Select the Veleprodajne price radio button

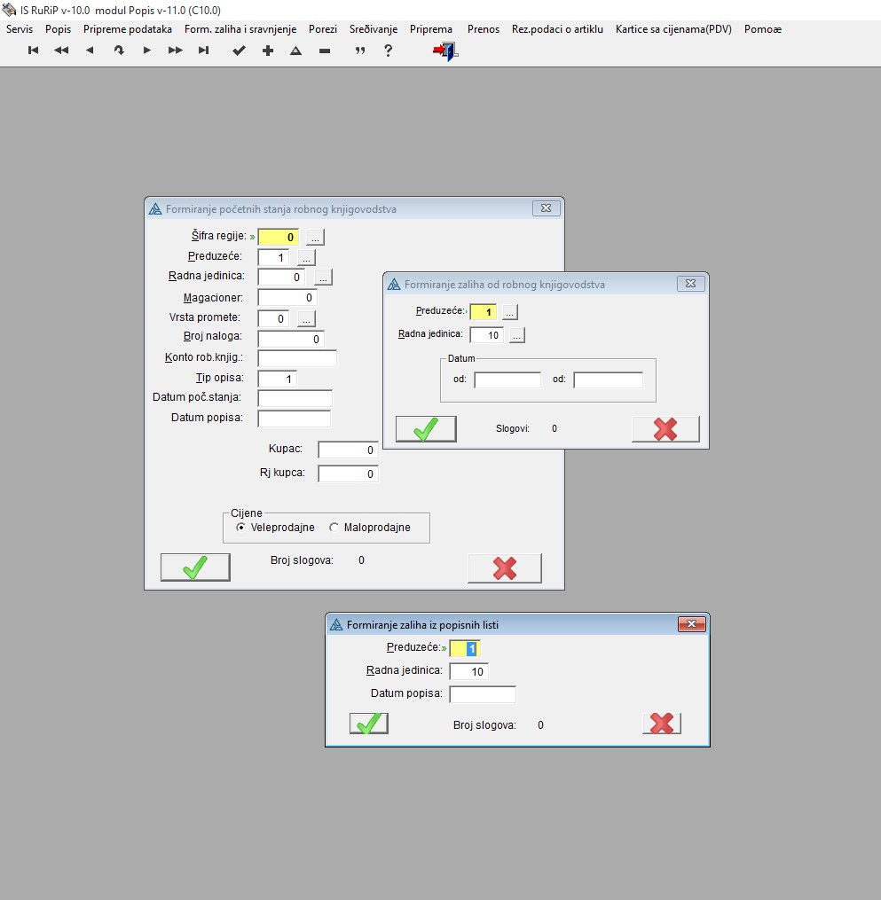(x=241, y=528)
